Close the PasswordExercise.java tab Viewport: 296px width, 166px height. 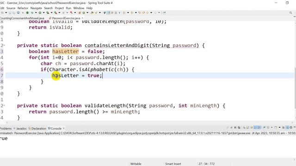[82, 18]
